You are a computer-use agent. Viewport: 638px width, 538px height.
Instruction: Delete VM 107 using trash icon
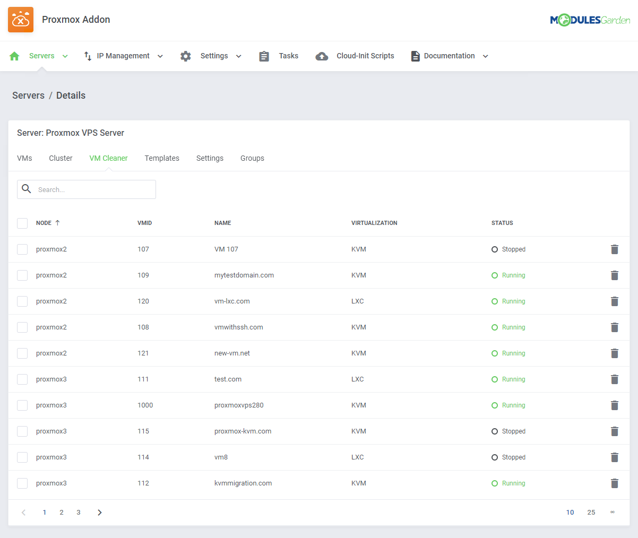tap(615, 249)
